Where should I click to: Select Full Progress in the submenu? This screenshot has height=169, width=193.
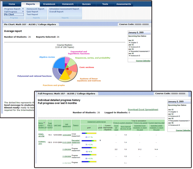point(11,12)
